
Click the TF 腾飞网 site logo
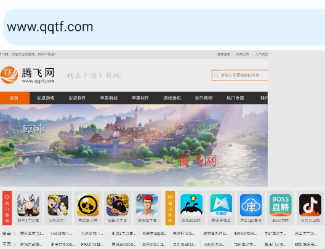coord(27,75)
